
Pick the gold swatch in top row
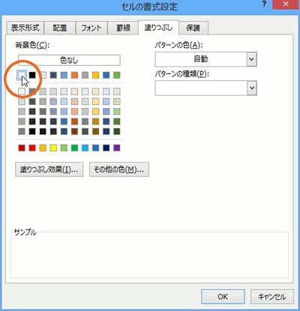(96, 75)
